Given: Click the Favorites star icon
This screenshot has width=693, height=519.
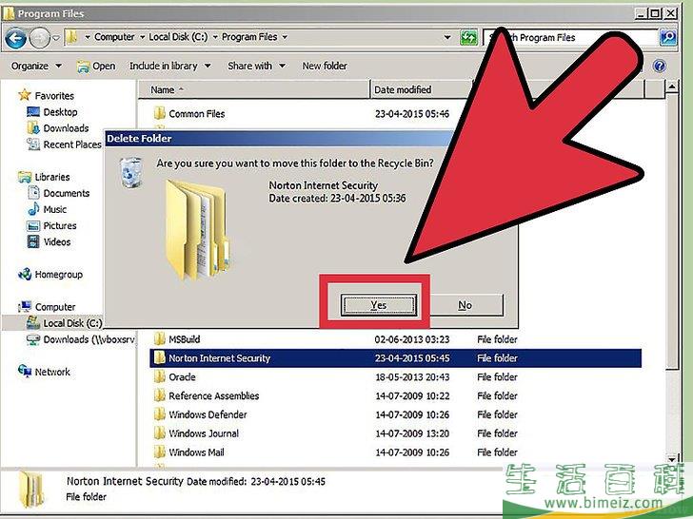Looking at the screenshot, I should (25, 95).
